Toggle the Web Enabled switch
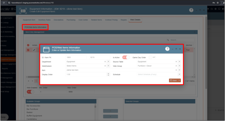Screen dimensions: 225x121 pyautogui.click(x=30, y=92)
